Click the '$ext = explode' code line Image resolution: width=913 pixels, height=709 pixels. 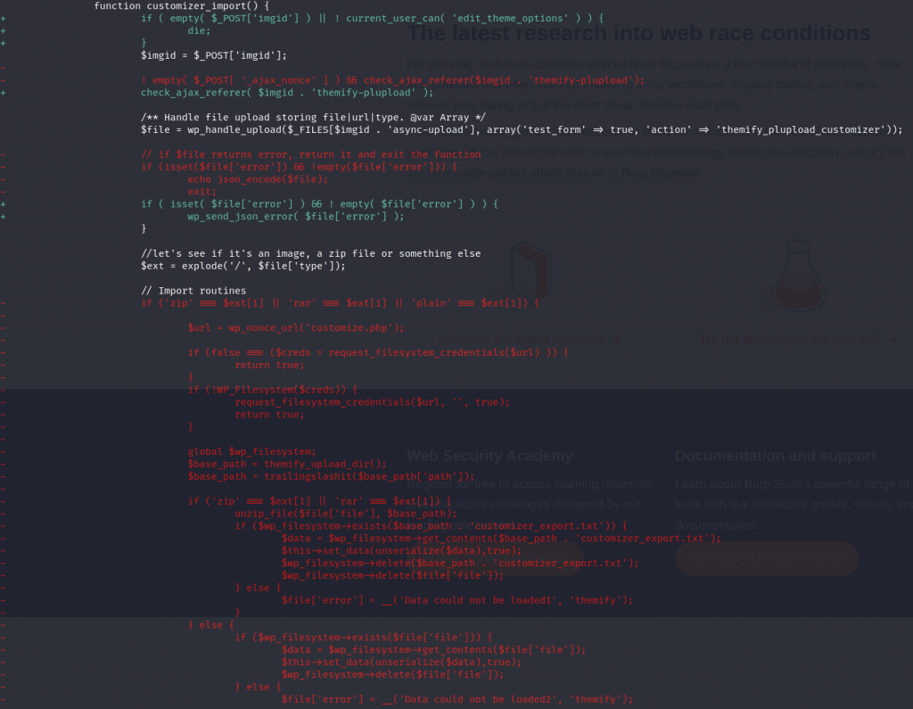243,266
